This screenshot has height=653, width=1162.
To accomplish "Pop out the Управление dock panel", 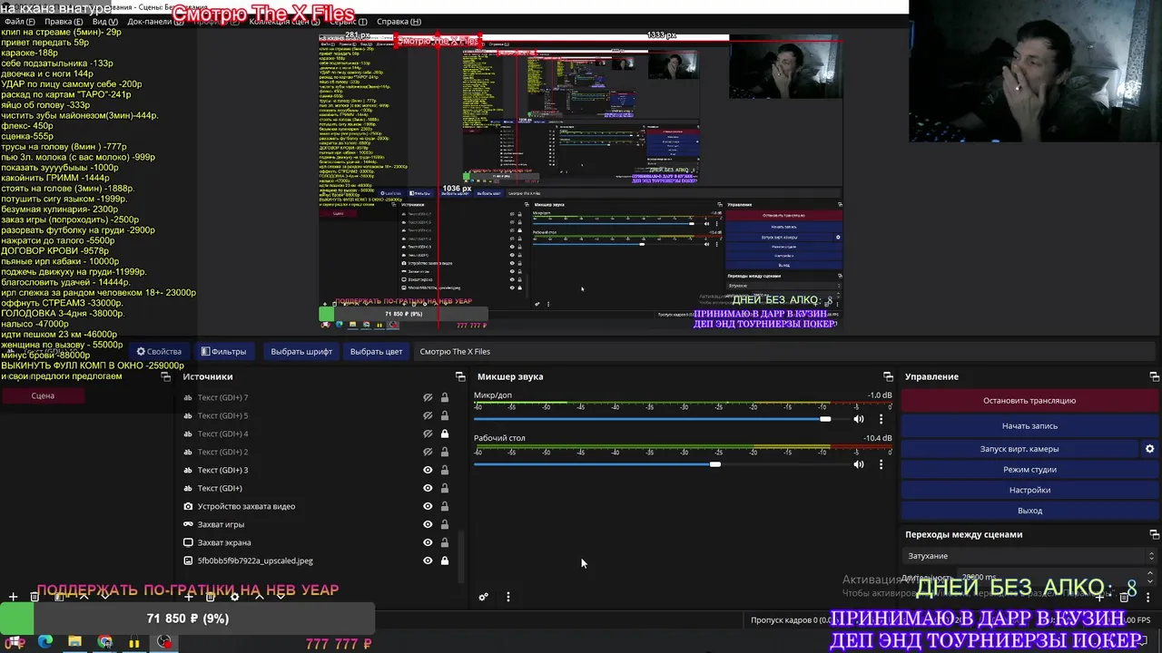I will point(1154,376).
